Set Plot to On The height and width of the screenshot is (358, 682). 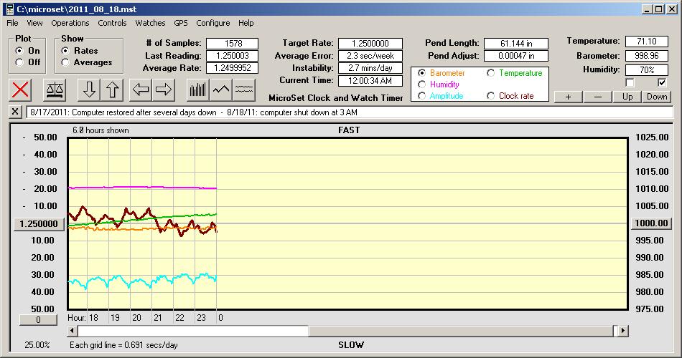(x=19, y=51)
